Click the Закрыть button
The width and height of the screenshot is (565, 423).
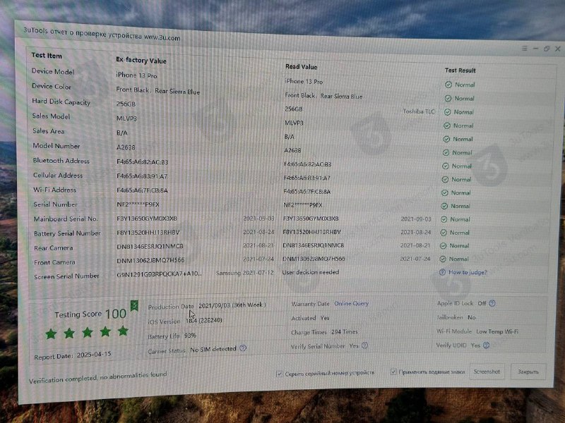[528, 372]
